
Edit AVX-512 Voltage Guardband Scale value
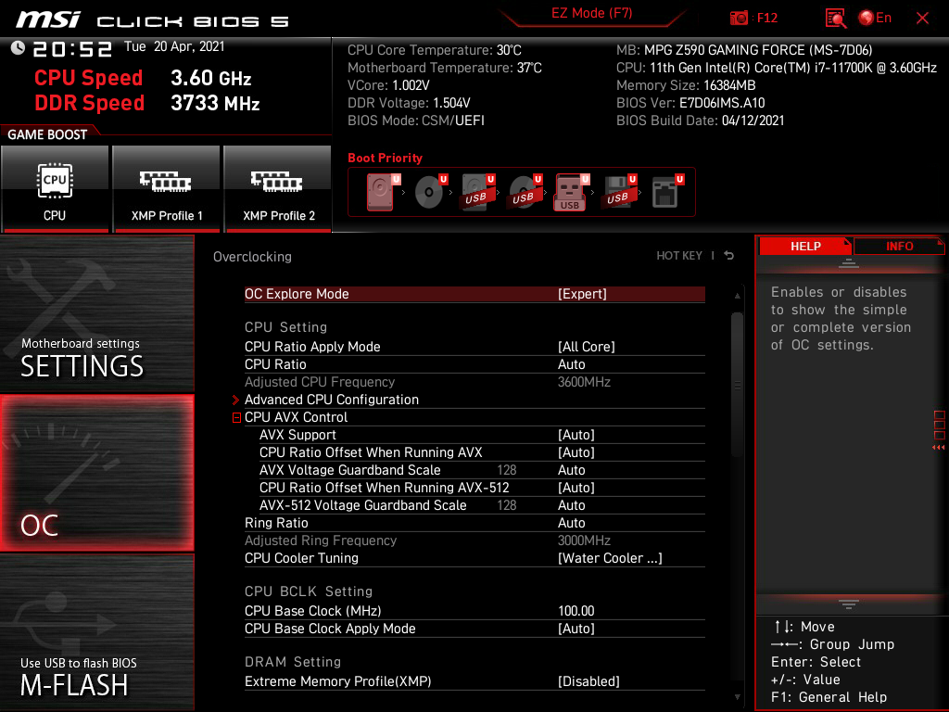click(482, 505)
